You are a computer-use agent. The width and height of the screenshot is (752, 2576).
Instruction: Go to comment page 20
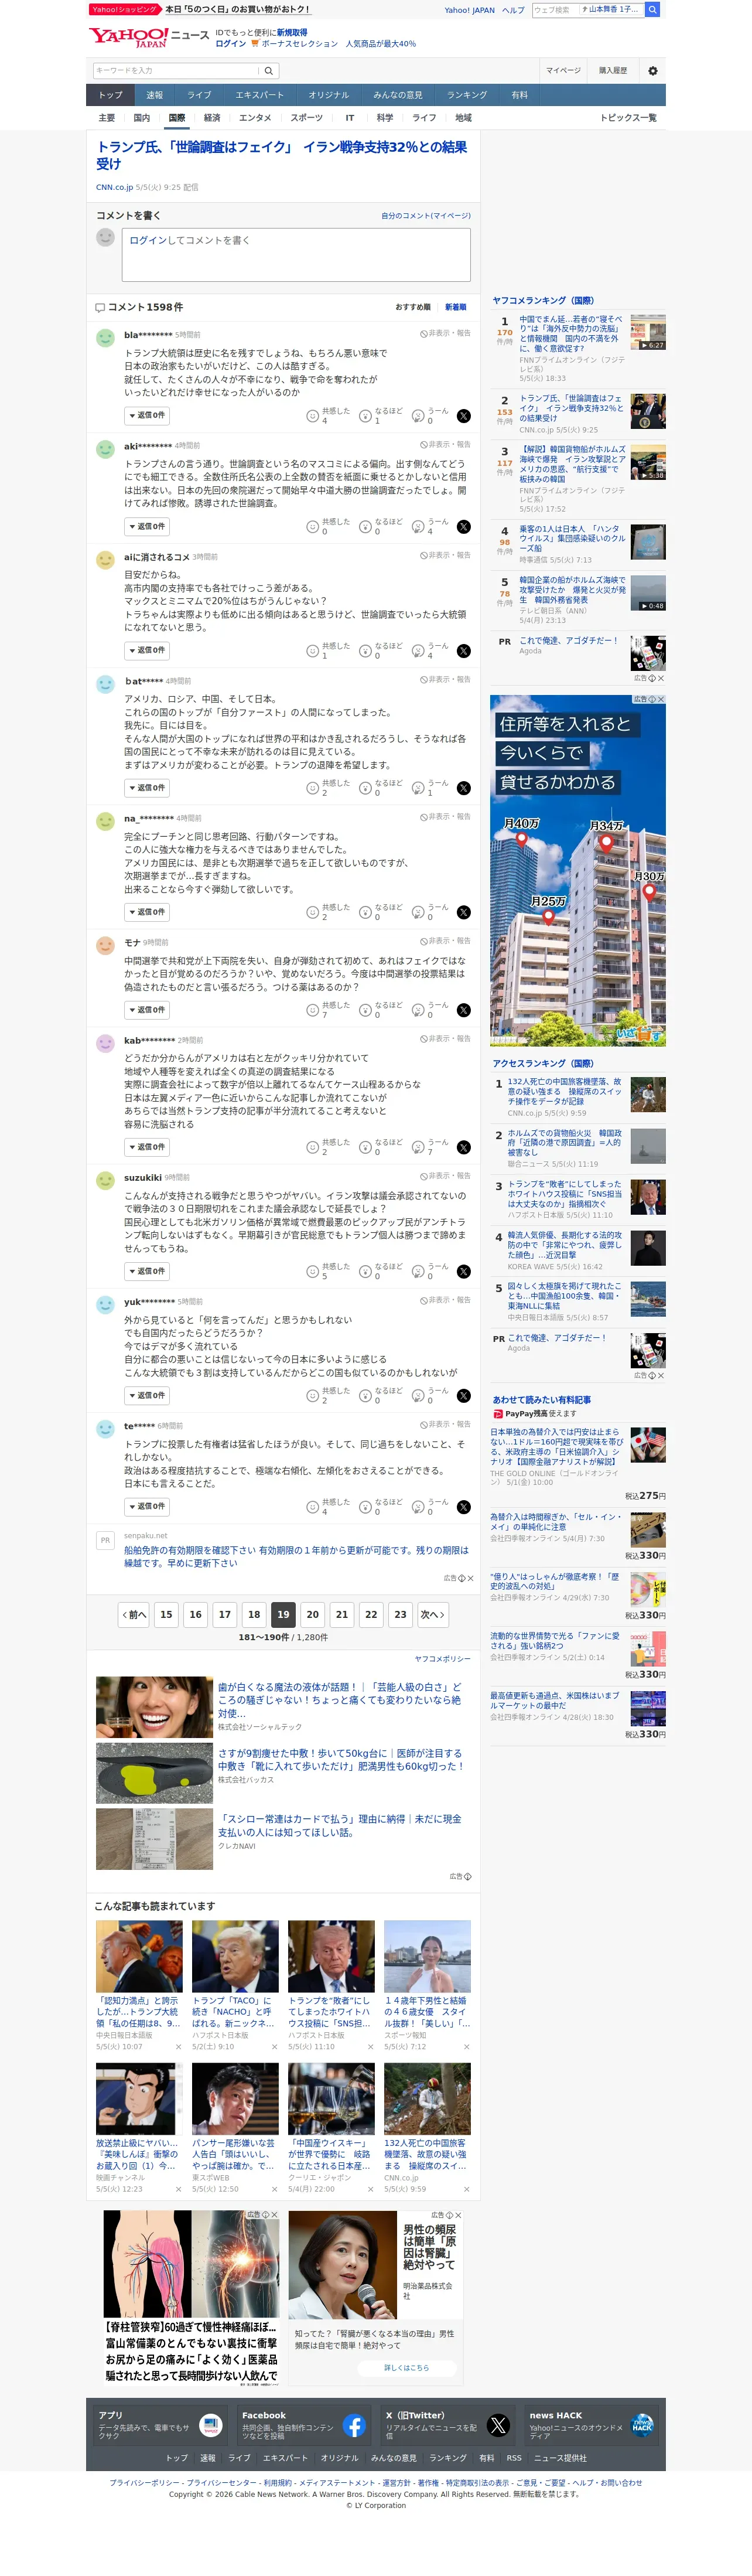coord(313,1614)
